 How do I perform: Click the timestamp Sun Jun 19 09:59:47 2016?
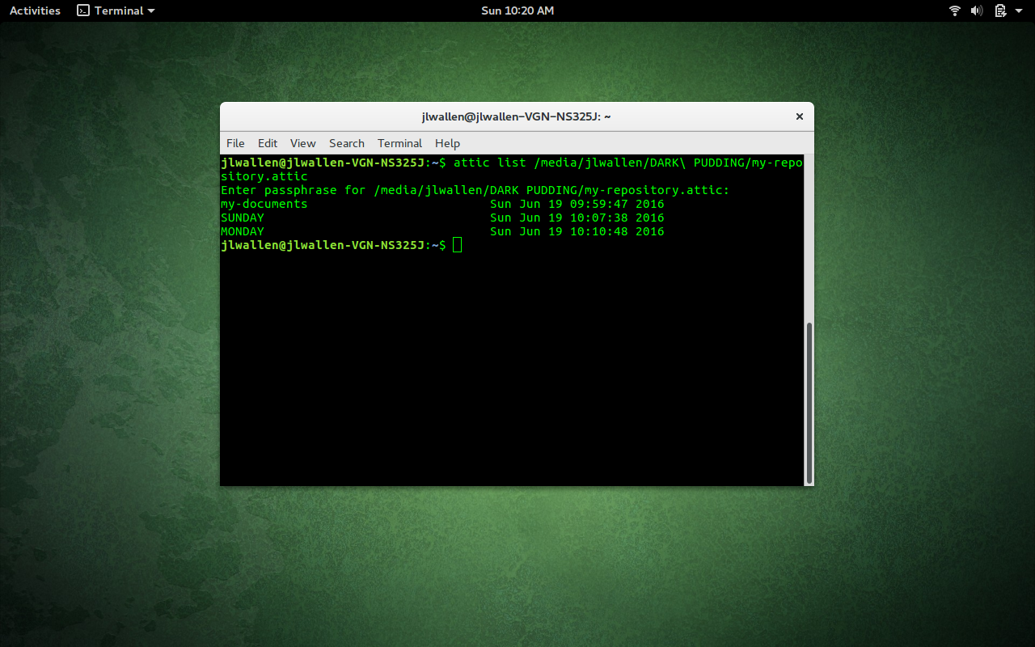[x=577, y=204]
